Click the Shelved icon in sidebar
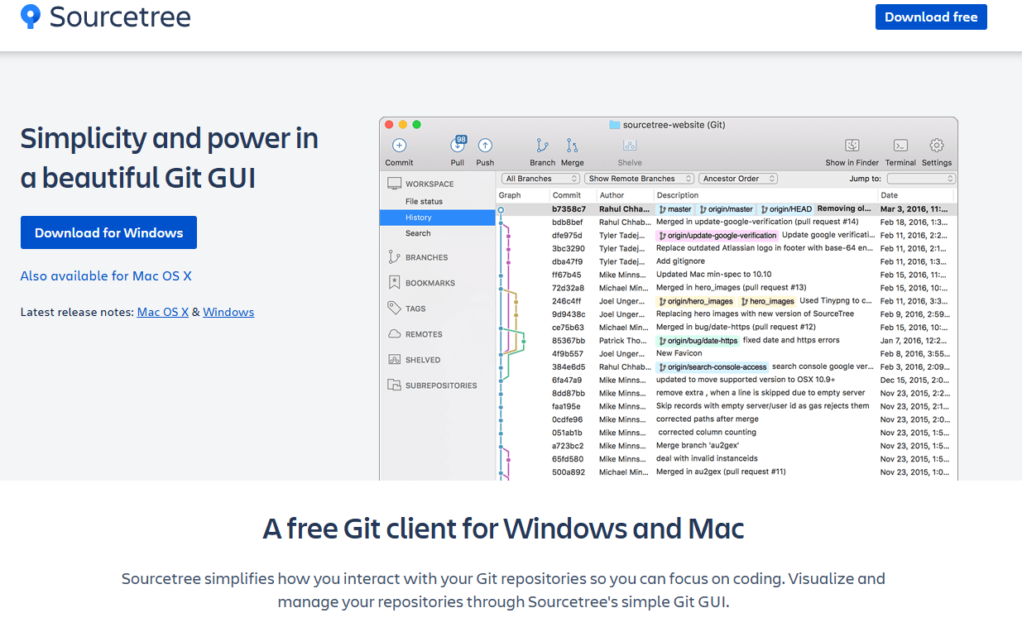 (395, 360)
